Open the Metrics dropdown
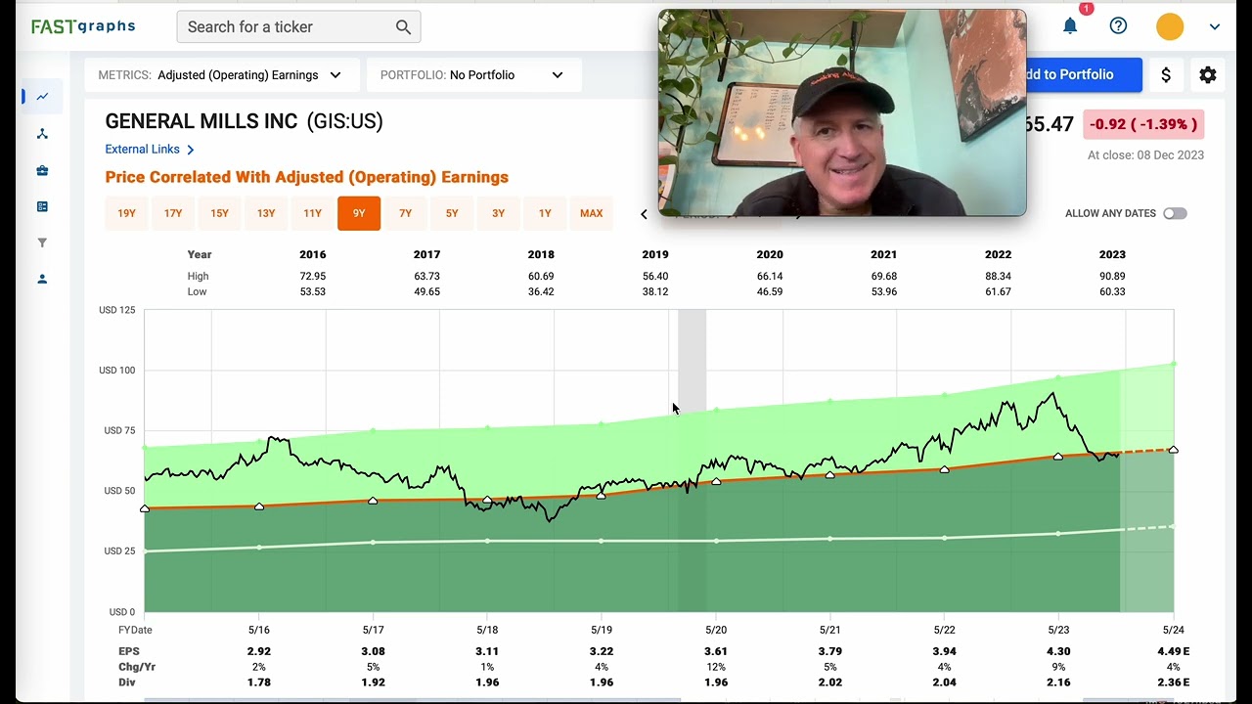Image resolution: width=1252 pixels, height=704 pixels. [220, 75]
